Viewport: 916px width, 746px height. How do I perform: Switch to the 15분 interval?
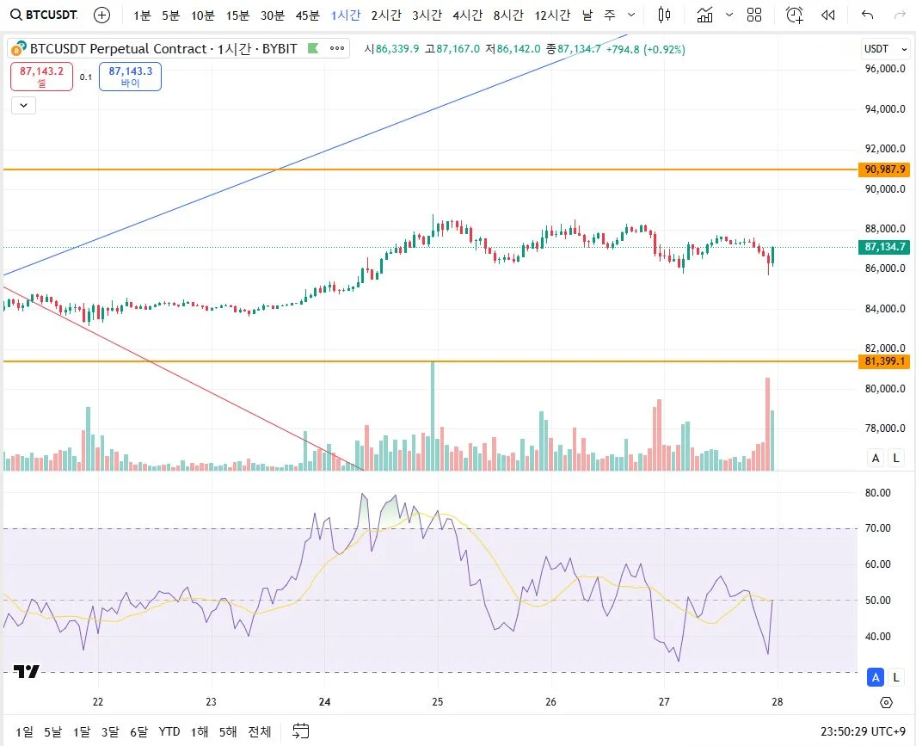pos(237,15)
